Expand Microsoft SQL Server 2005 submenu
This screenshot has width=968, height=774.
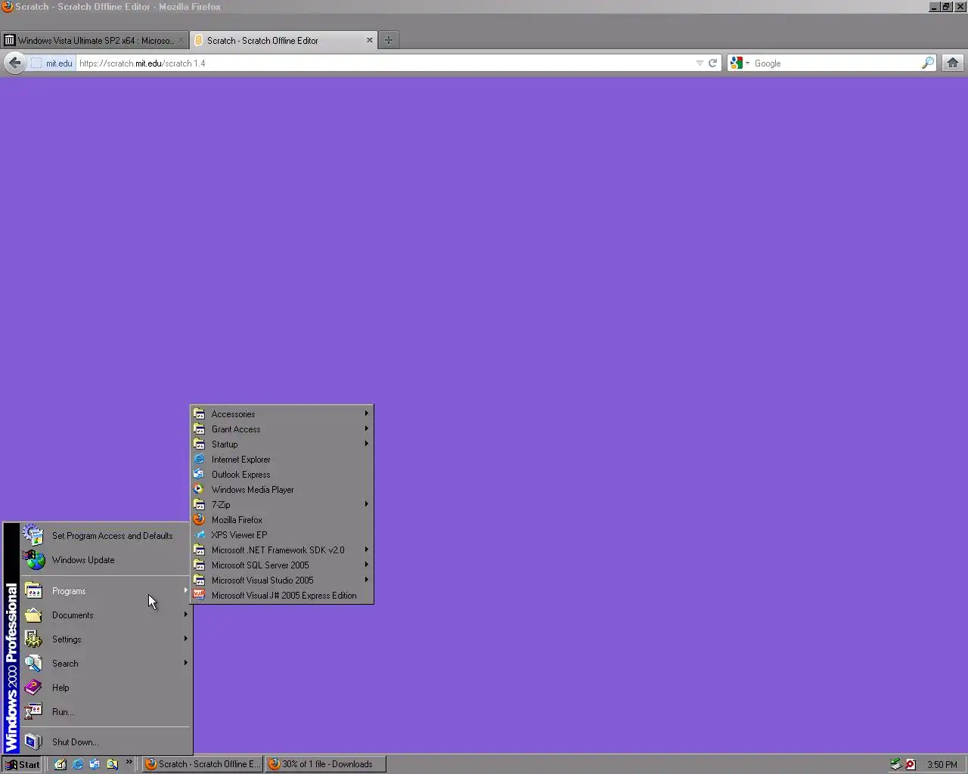[x=281, y=565]
